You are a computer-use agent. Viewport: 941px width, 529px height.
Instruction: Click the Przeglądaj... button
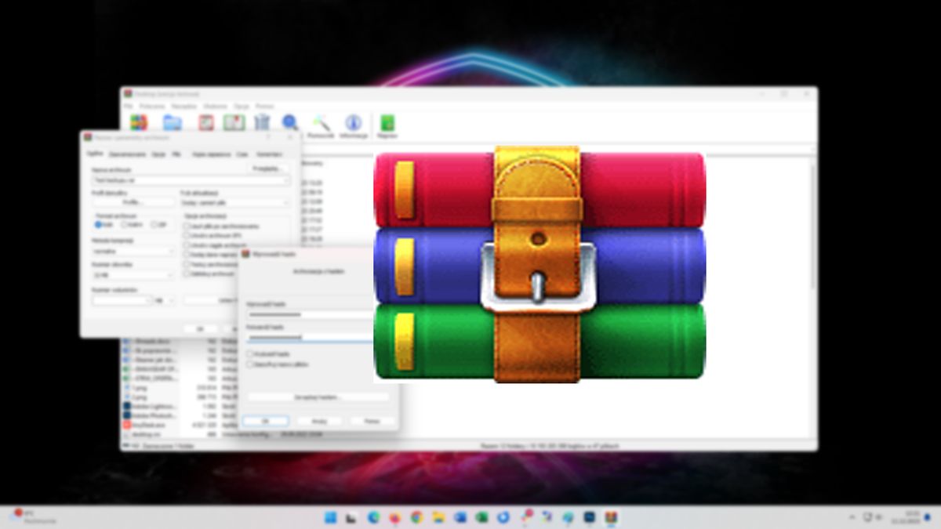click(267, 168)
